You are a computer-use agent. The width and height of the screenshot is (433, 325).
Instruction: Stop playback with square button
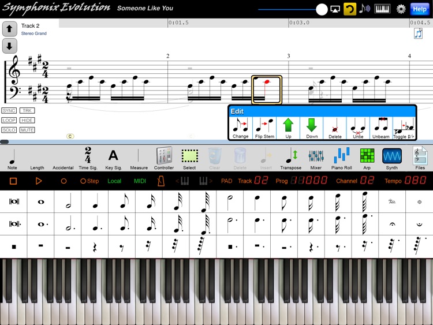pos(13,181)
